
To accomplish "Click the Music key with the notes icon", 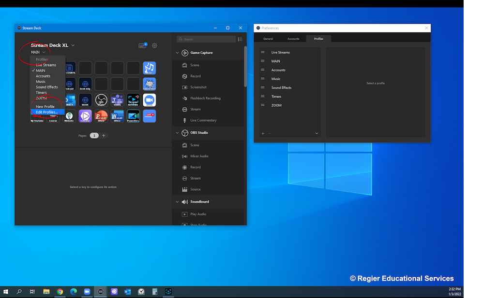I will 150,68.
